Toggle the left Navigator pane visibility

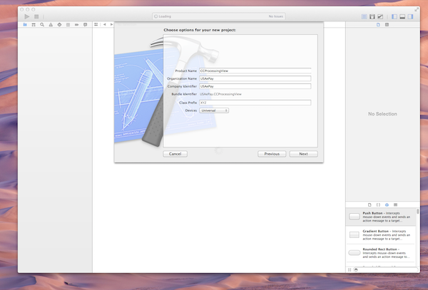tap(394, 16)
